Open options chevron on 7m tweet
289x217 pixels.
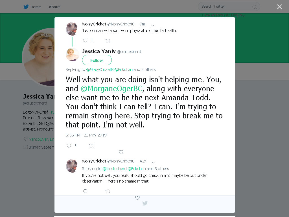pos(153,25)
